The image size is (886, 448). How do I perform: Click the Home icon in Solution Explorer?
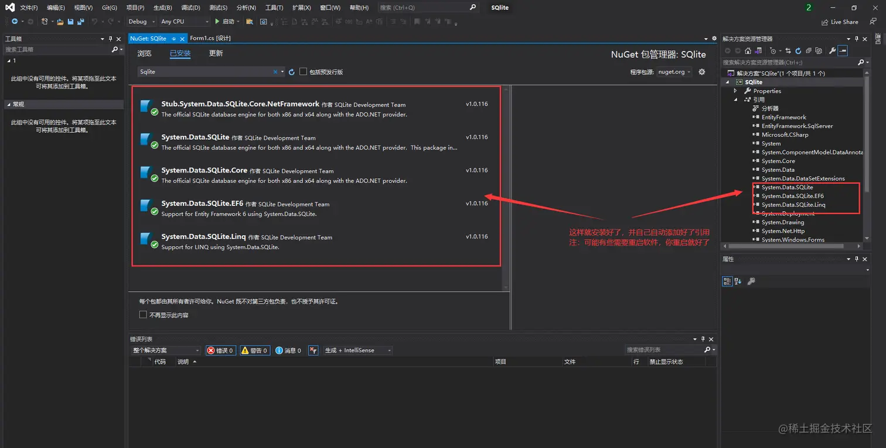(748, 51)
